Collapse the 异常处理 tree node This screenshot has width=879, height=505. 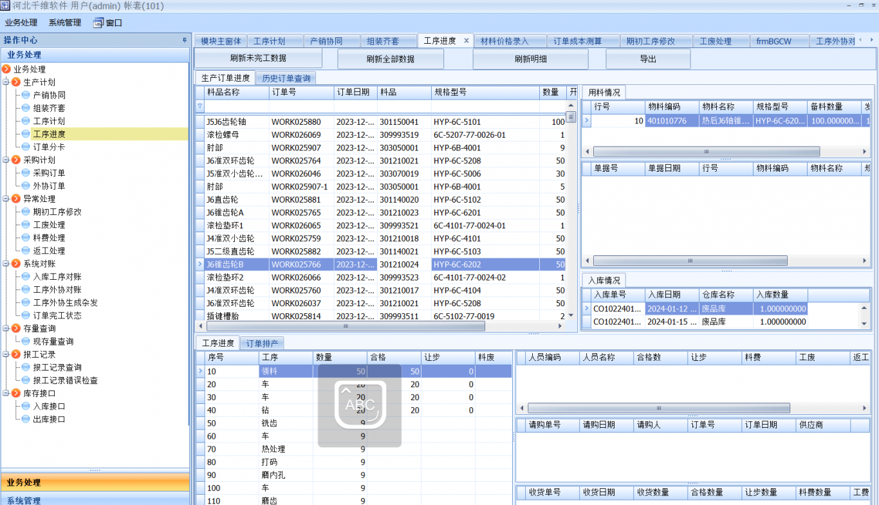(6, 199)
